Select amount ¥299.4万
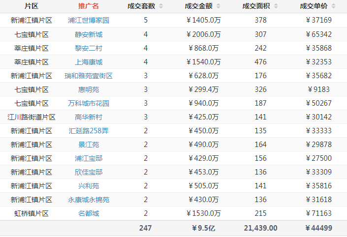This screenshot has width=347, height=237. [x=203, y=89]
